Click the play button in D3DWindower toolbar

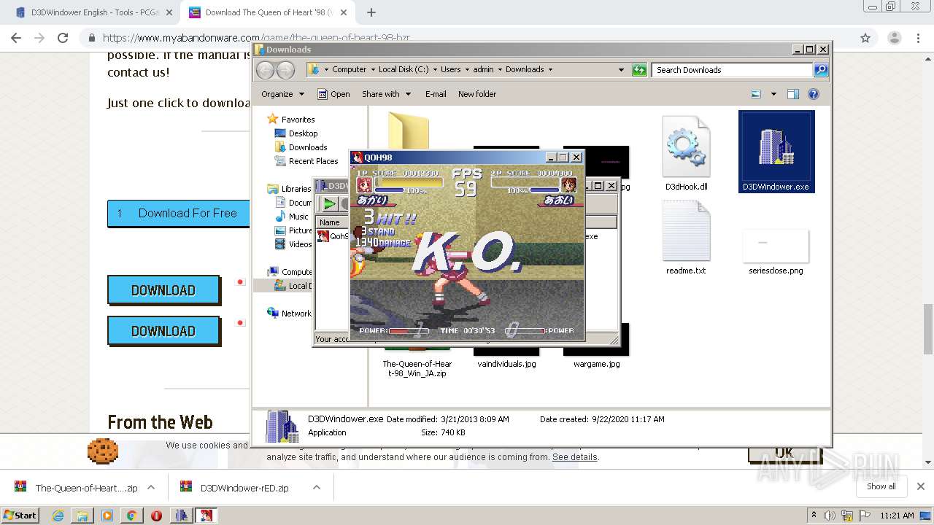coord(330,204)
